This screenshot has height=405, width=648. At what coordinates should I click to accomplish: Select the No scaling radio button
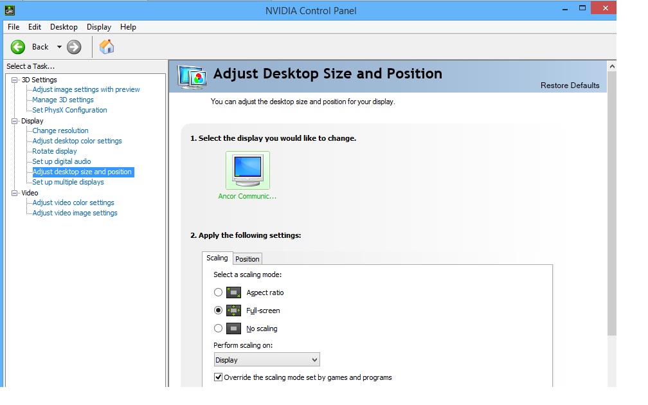coord(218,328)
